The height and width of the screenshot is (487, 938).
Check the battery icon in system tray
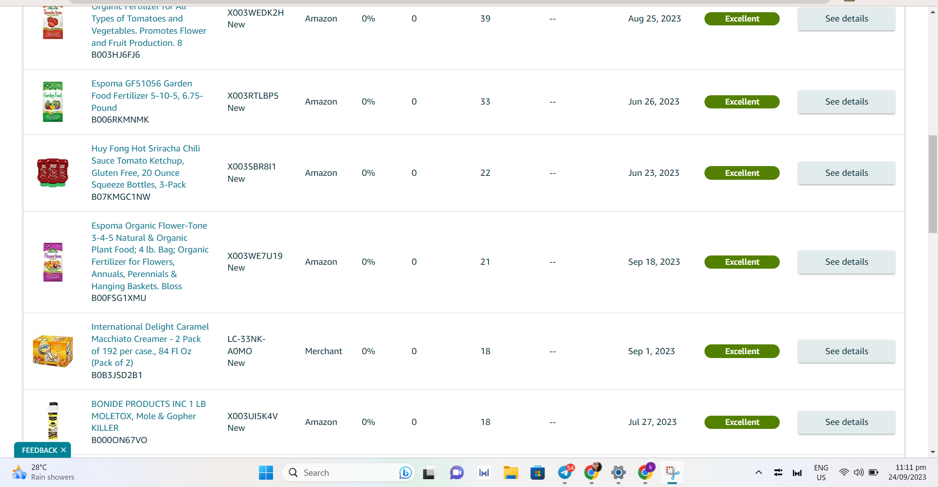(874, 472)
